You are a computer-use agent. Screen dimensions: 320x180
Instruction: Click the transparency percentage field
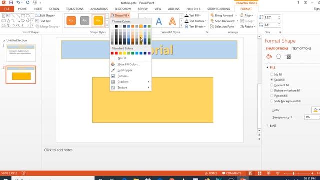[x=312, y=117]
